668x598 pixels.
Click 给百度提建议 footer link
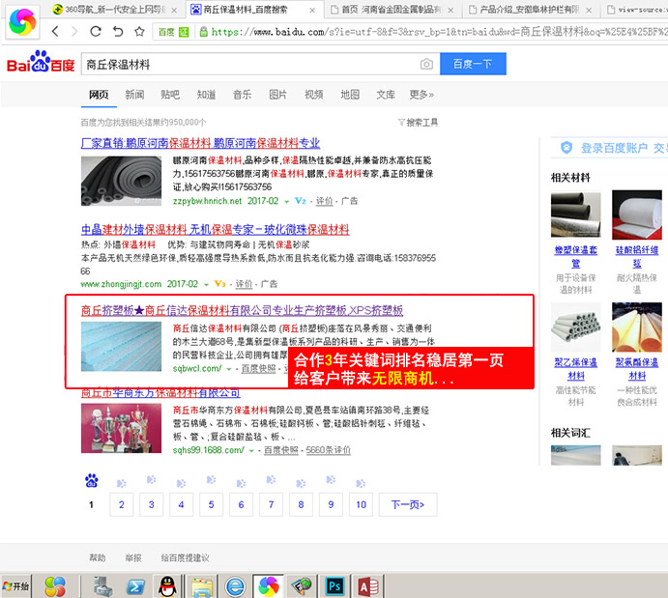pos(185,558)
